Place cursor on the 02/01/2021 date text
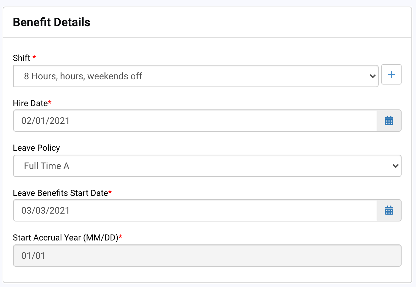This screenshot has width=416, height=287. point(46,121)
